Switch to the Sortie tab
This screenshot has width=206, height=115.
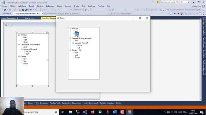pos(118,103)
